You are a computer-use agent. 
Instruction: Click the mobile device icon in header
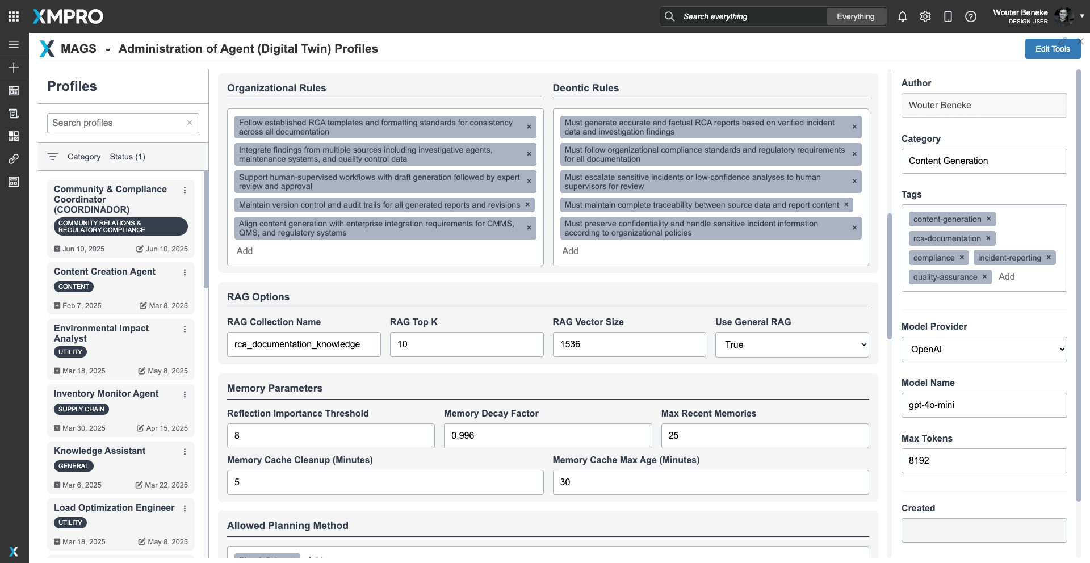pyautogui.click(x=948, y=16)
